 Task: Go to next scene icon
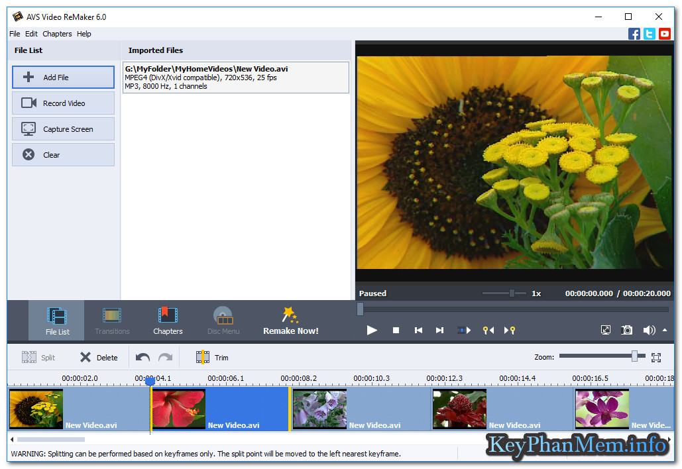tap(464, 331)
